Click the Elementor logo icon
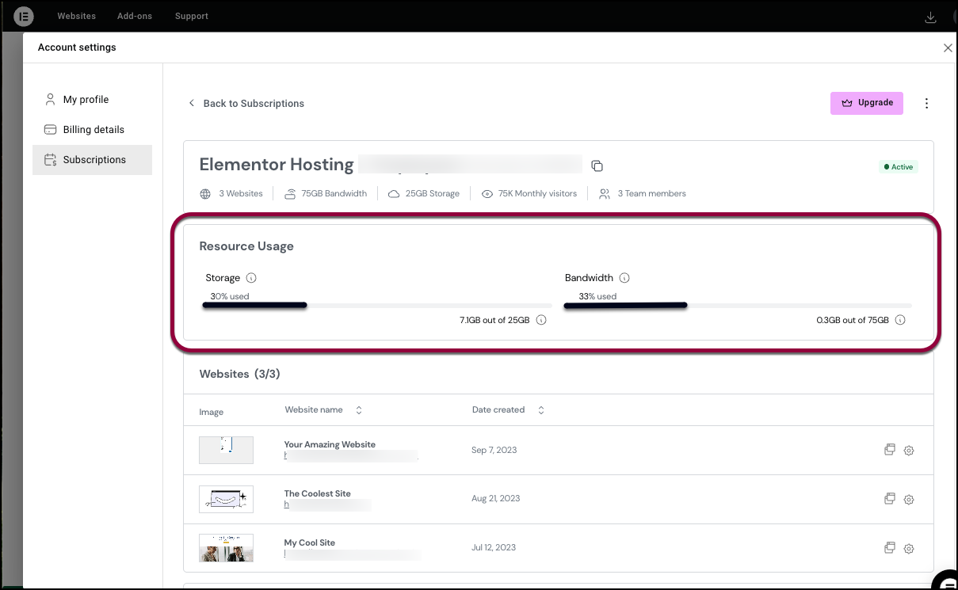 24,16
